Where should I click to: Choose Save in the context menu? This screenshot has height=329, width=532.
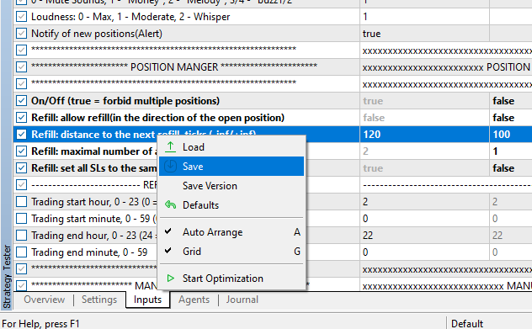231,167
